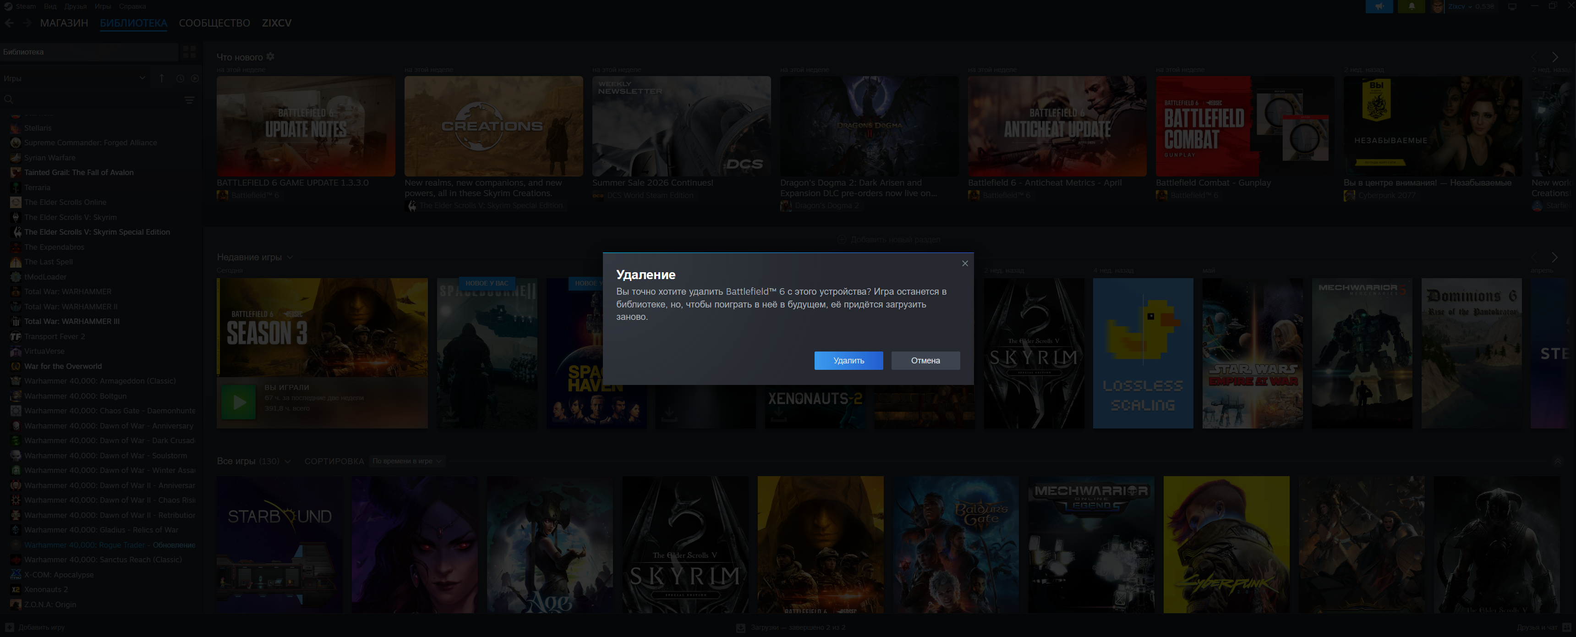1576x637 pixels.
Task: Toggle collections grid view icon
Action: point(190,52)
